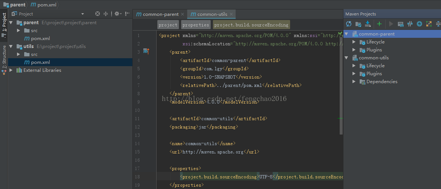
Task: Click Generate Sources and Update Folders icon
Action: point(358,24)
